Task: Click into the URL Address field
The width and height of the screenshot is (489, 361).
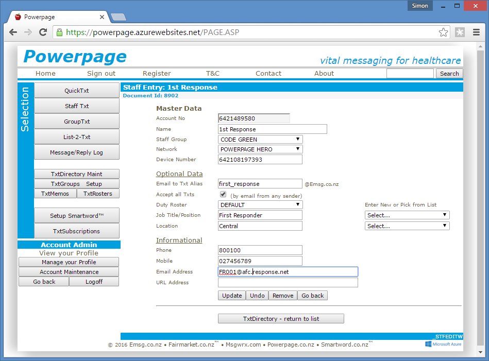Action: point(288,283)
